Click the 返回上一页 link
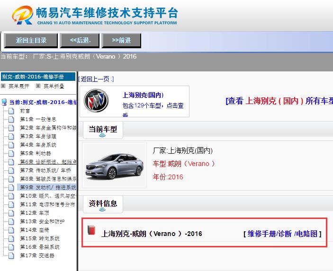Image resolution: width=333 pixels, height=271 pixels. pos(96,79)
